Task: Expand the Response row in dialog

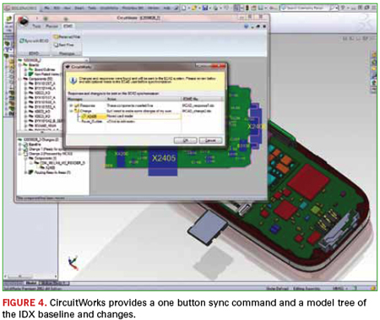Action: (x=71, y=106)
